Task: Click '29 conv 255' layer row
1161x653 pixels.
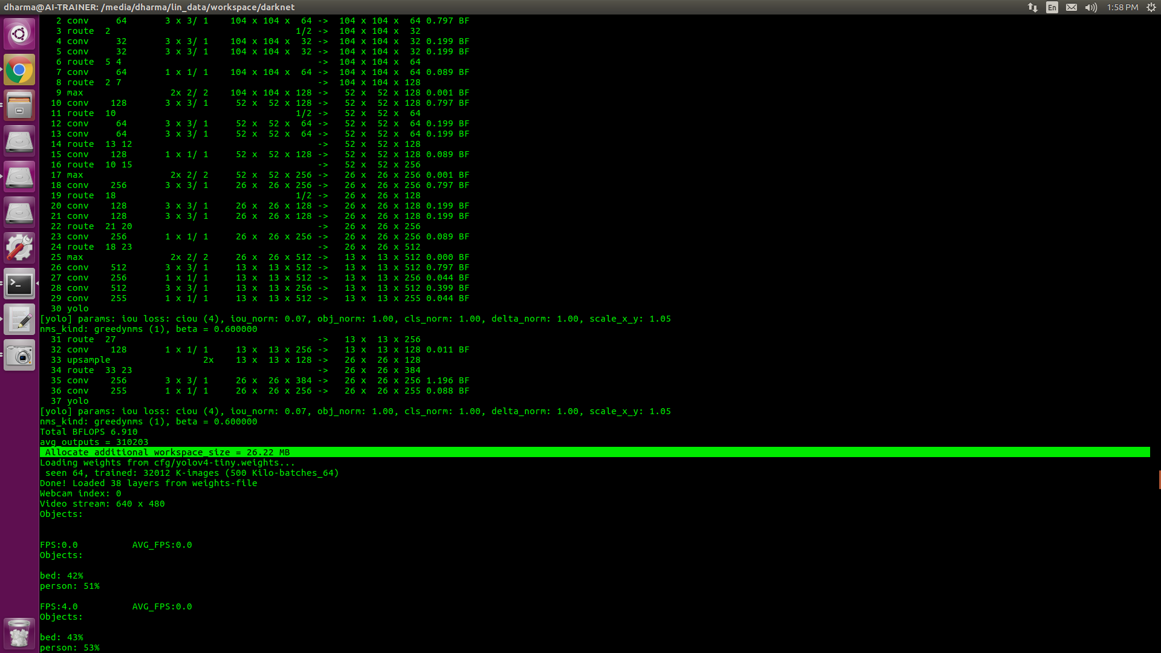Action: click(260, 298)
